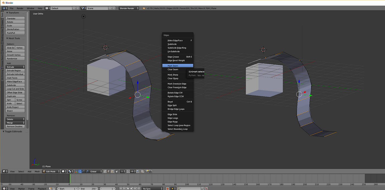
Task: Select the translate manipulator icon
Action: (x=80, y=171)
